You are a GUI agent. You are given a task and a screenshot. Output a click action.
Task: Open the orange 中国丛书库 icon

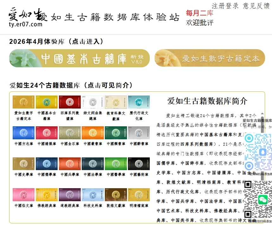click(x=93, y=133)
